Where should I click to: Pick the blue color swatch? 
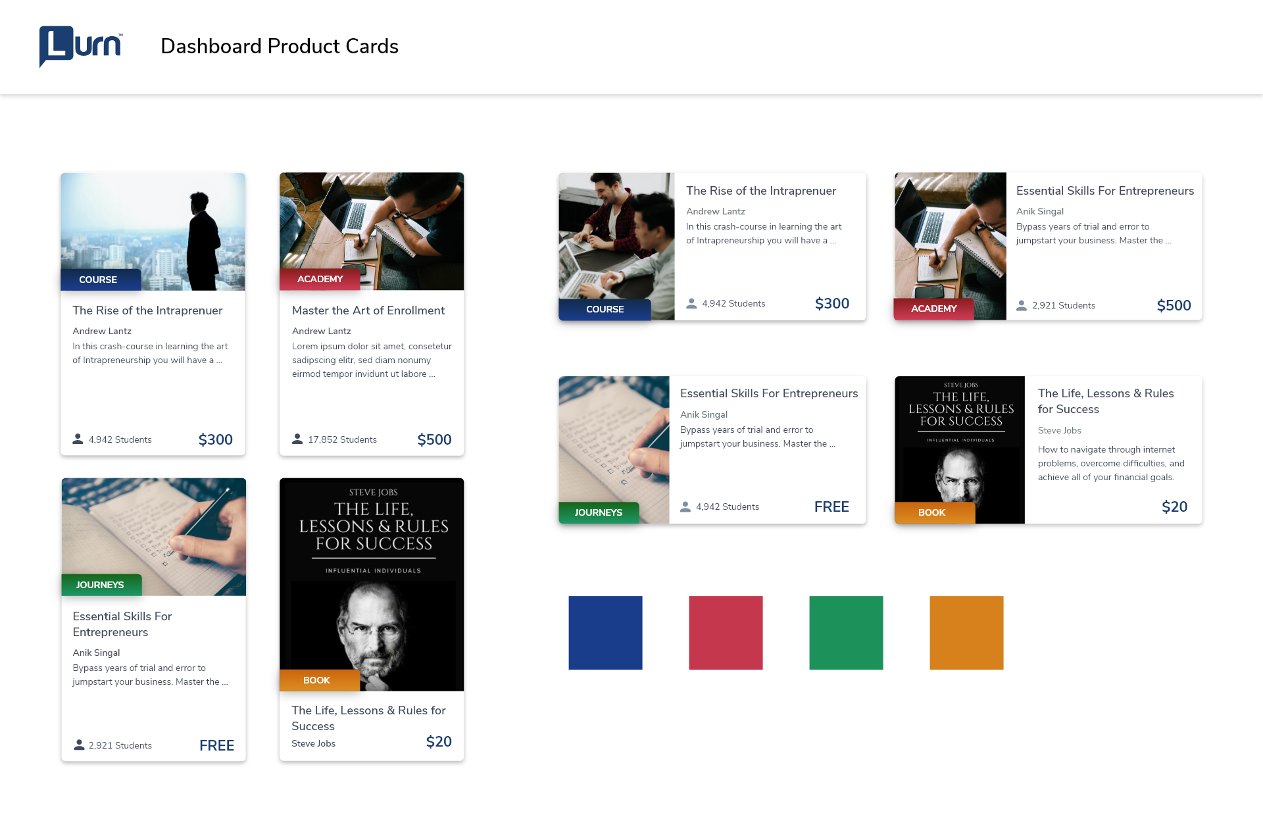(605, 633)
